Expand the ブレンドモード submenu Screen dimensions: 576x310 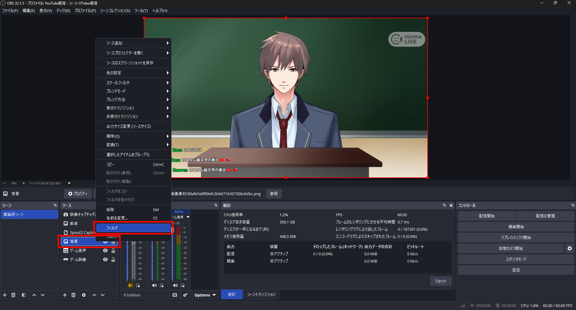(x=133, y=91)
